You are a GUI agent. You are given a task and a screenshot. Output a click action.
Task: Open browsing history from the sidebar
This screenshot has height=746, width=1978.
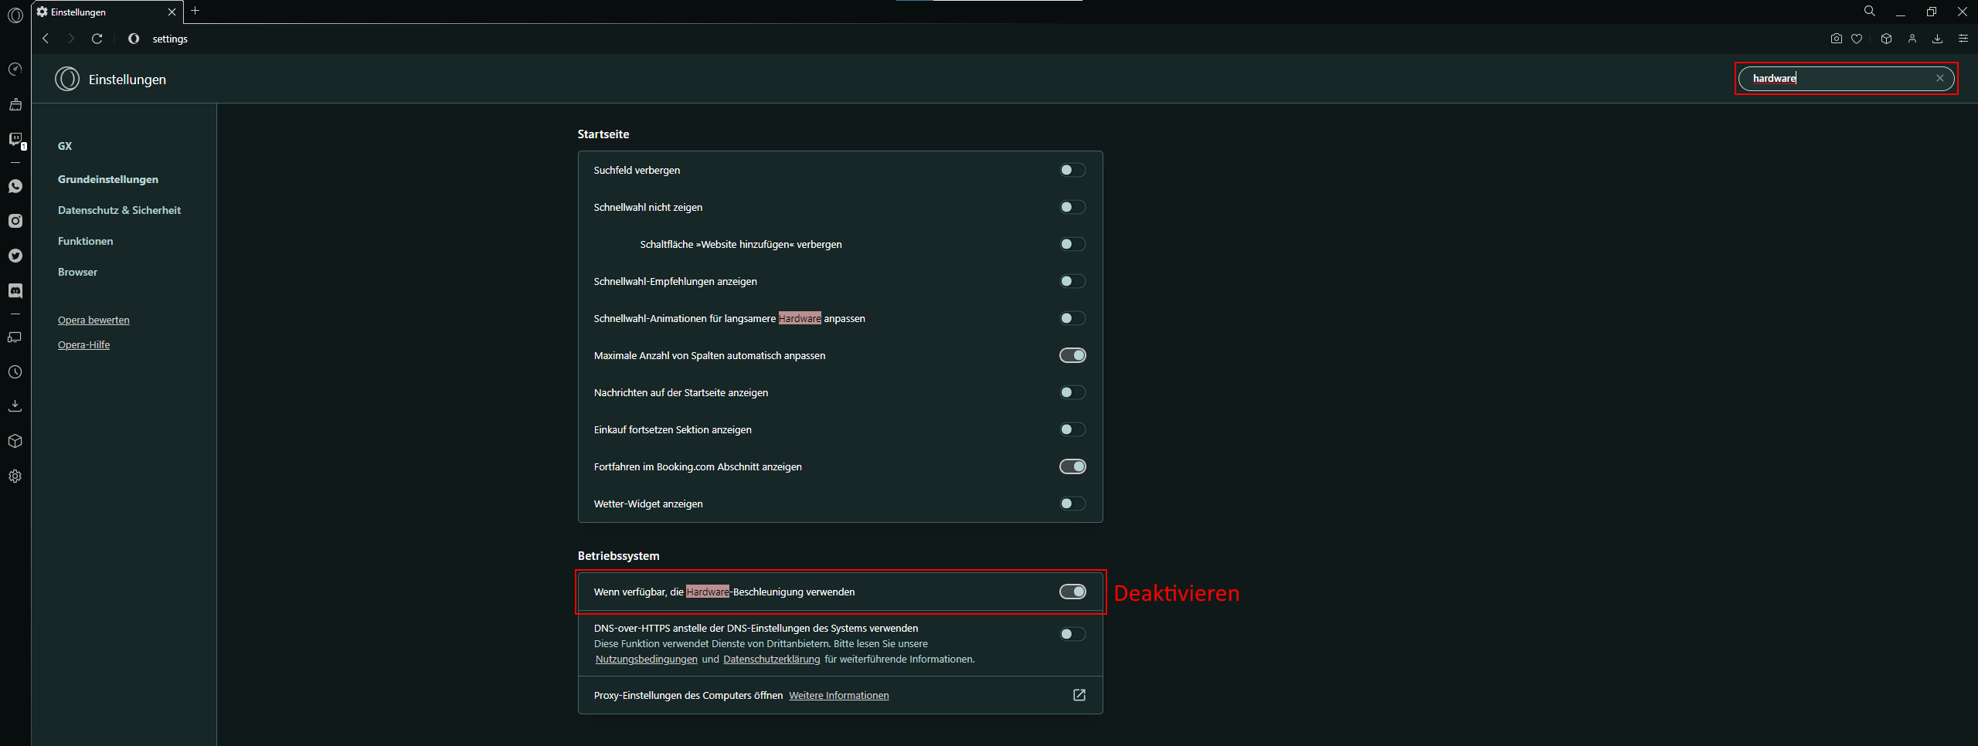pos(15,371)
